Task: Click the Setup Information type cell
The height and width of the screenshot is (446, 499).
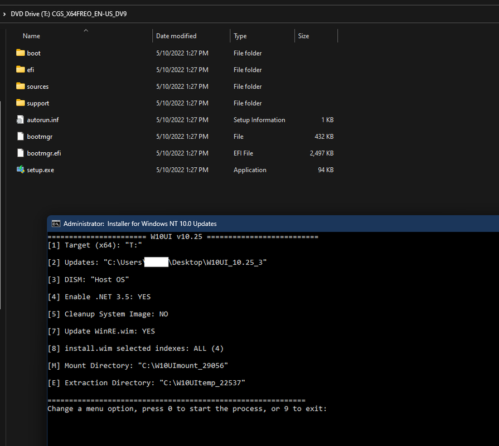Action: pos(259,120)
